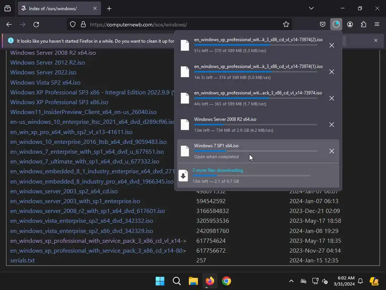This screenshot has width=386, height=290.
Task: Click date 2024-Jan-15 12:35
Action: (x=314, y=261)
